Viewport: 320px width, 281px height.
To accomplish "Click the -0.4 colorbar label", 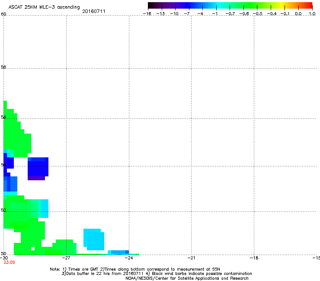I will click(272, 14).
